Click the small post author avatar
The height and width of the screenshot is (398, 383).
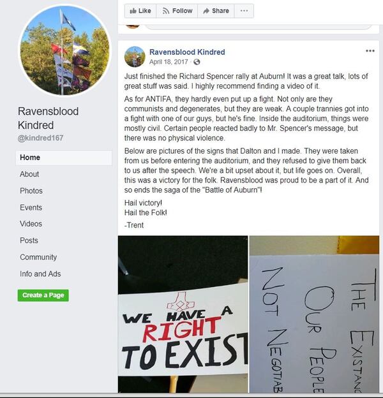click(x=135, y=57)
